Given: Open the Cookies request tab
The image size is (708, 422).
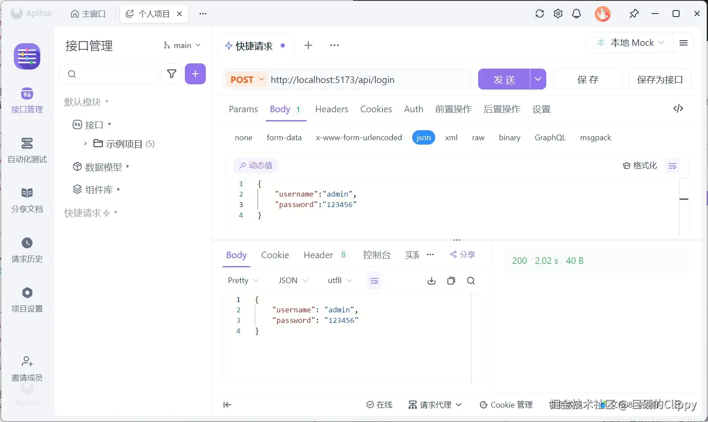Looking at the screenshot, I should (376, 109).
